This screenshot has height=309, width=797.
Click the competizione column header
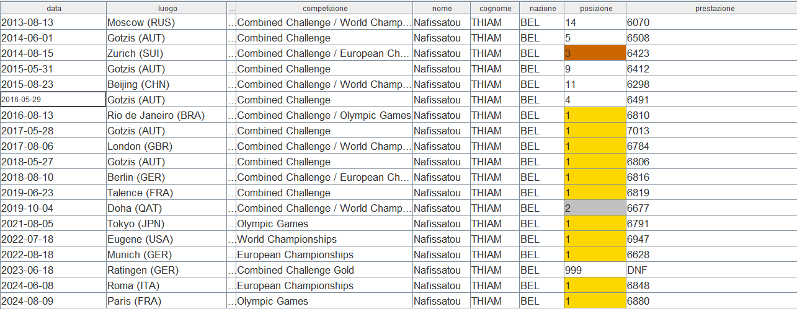324,8
